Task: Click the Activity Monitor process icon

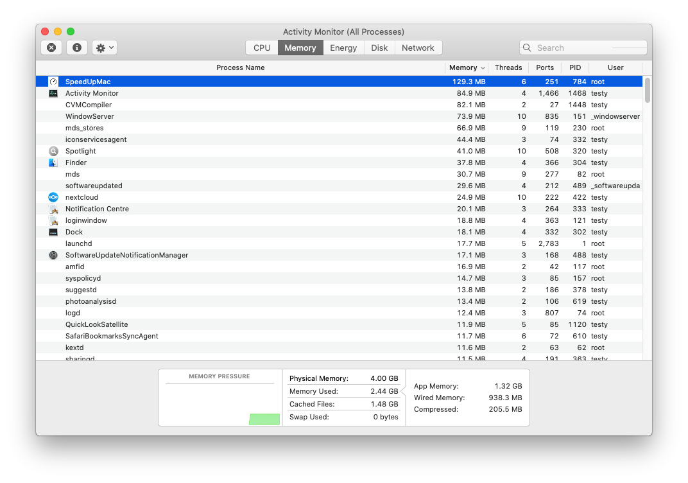Action: (53, 93)
